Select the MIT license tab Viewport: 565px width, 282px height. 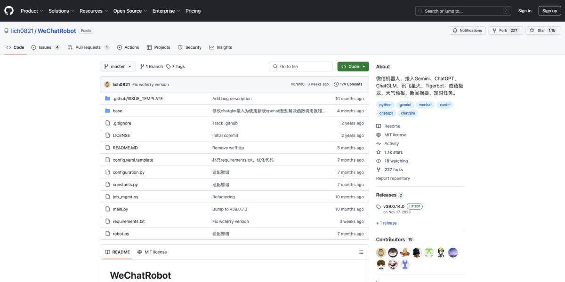point(152,252)
